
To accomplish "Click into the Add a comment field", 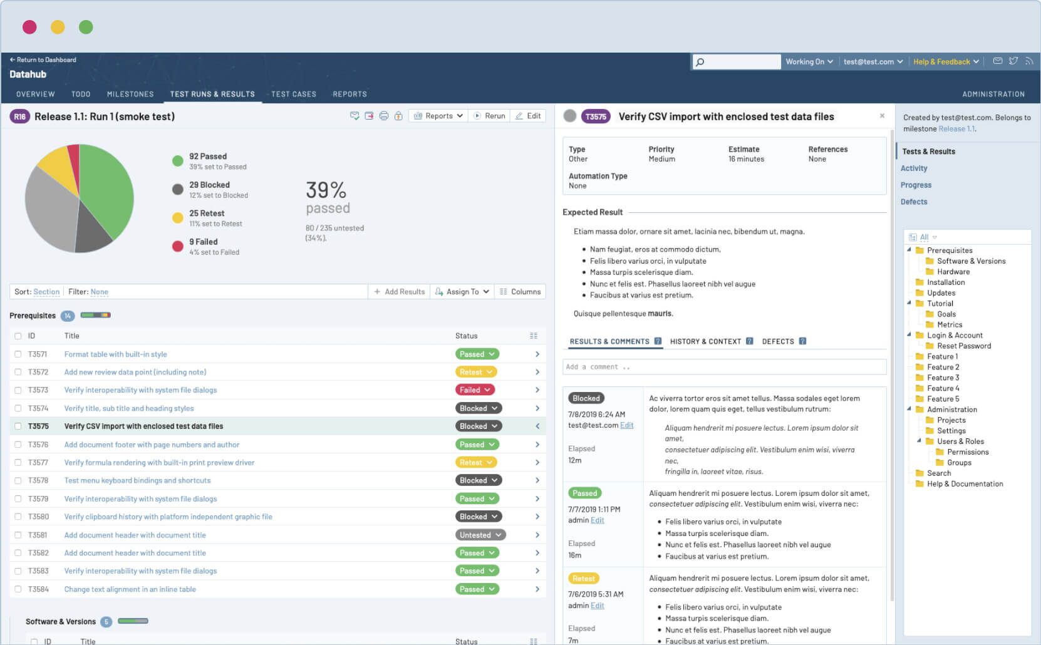I will coord(724,367).
